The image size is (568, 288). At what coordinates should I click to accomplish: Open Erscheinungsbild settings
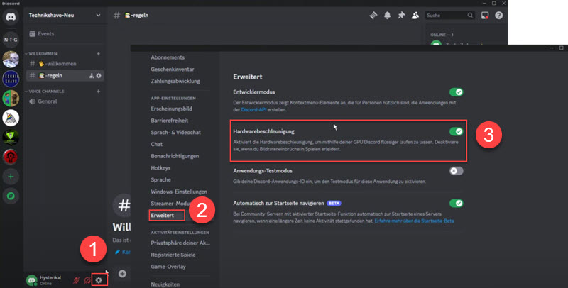171,109
